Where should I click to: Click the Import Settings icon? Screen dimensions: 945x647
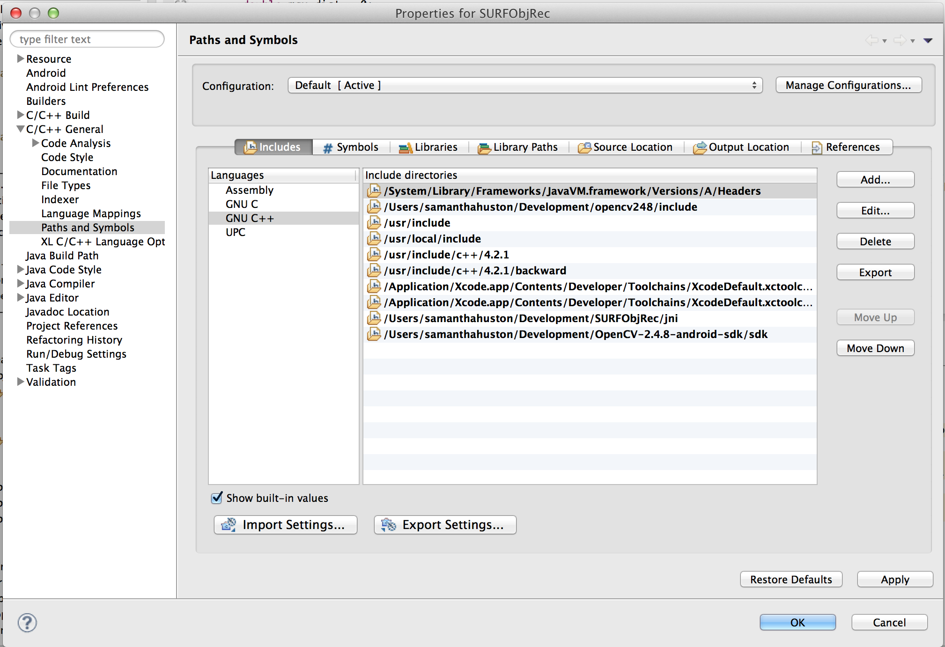229,525
